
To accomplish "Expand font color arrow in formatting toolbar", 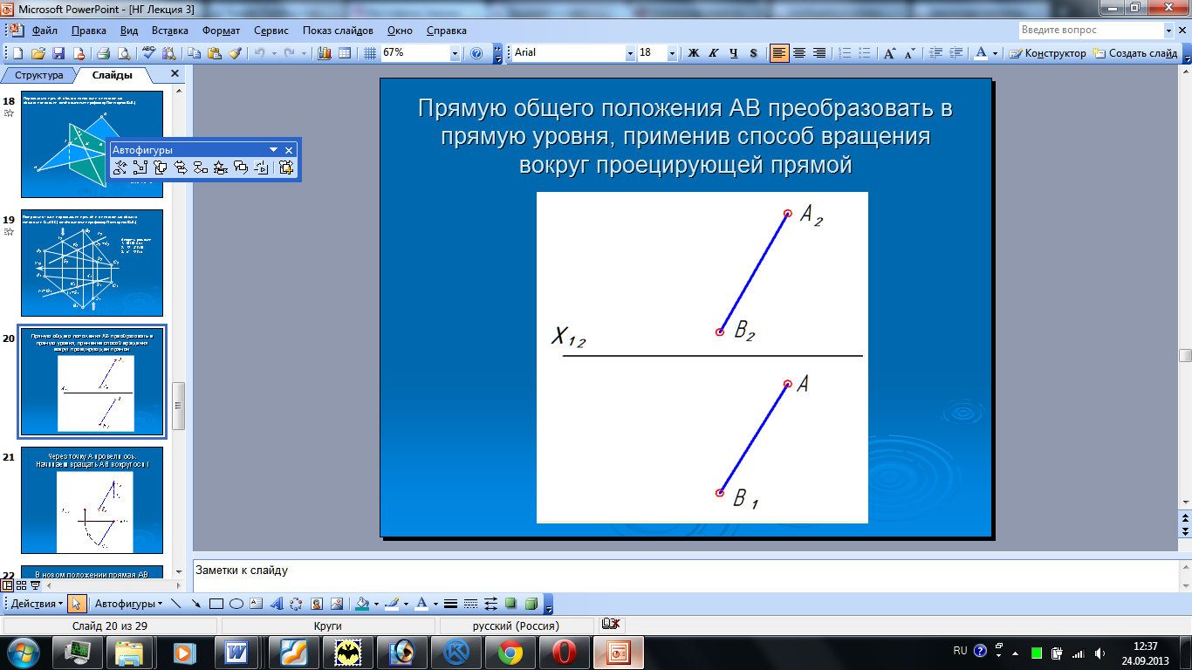I will 996,53.
